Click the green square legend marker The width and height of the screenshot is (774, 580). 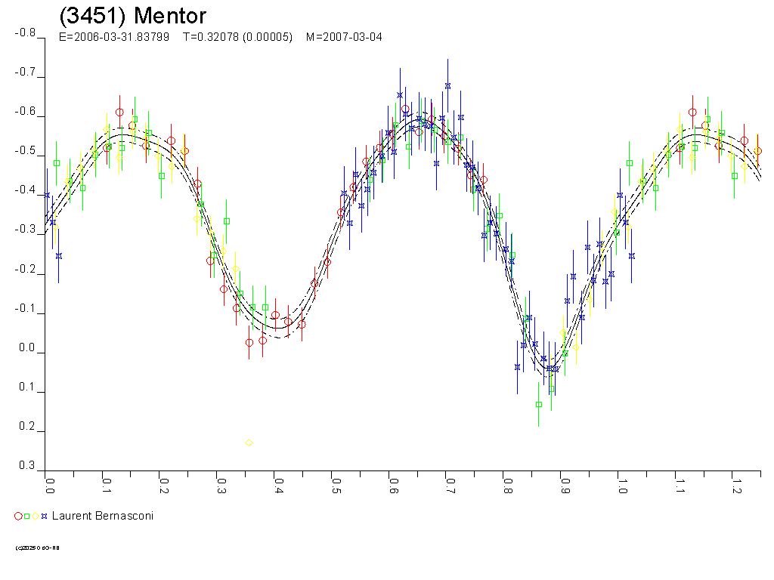click(x=27, y=516)
